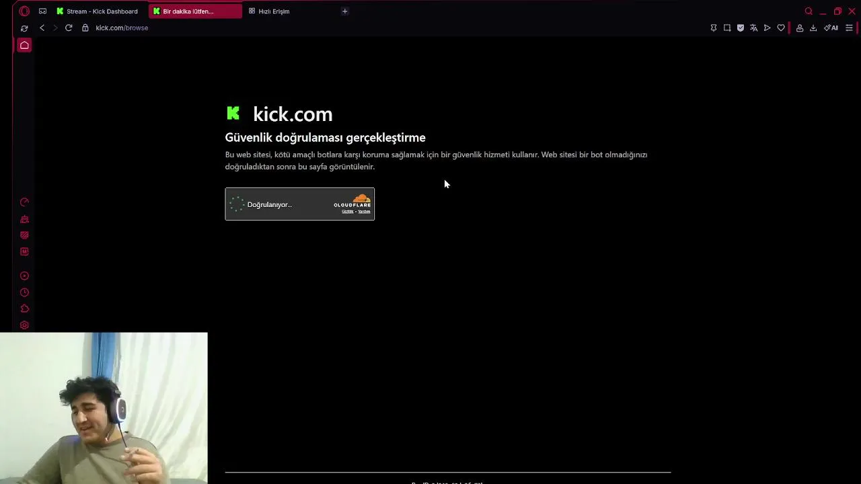Open GX Control speedometer in sidebar
The image size is (861, 484).
point(24,202)
